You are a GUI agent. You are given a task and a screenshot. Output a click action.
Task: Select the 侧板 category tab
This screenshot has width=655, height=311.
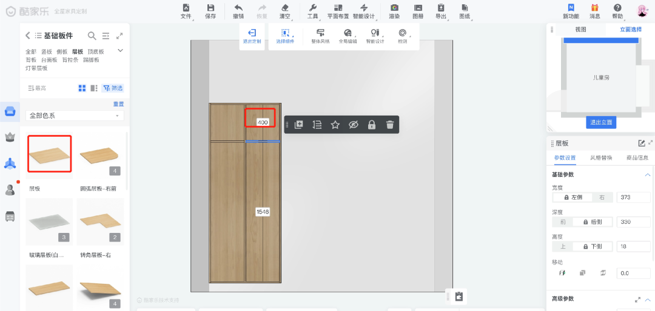point(62,51)
